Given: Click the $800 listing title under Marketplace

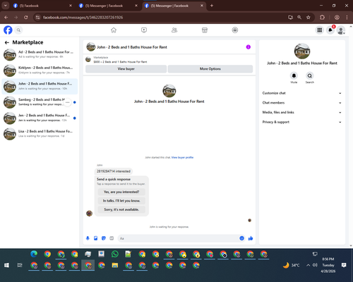Looking at the screenshot, I should [x=120, y=62].
